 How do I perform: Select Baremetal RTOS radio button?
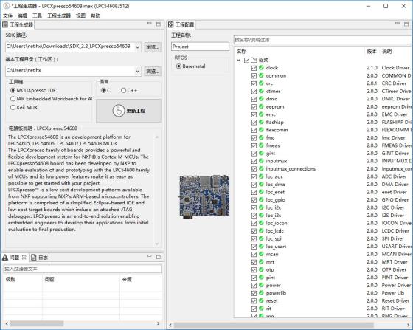(178, 66)
